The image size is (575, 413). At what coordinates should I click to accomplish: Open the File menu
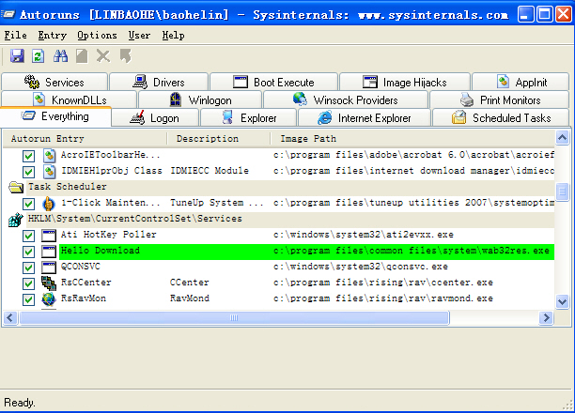coord(15,35)
